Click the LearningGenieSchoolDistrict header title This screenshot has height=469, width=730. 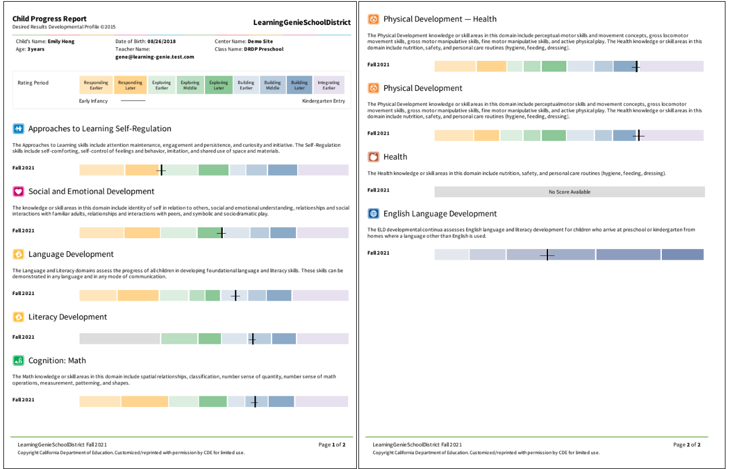[302, 23]
